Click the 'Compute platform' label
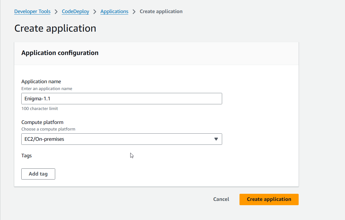Screen dimensions: 345x220 pyautogui.click(x=42, y=122)
